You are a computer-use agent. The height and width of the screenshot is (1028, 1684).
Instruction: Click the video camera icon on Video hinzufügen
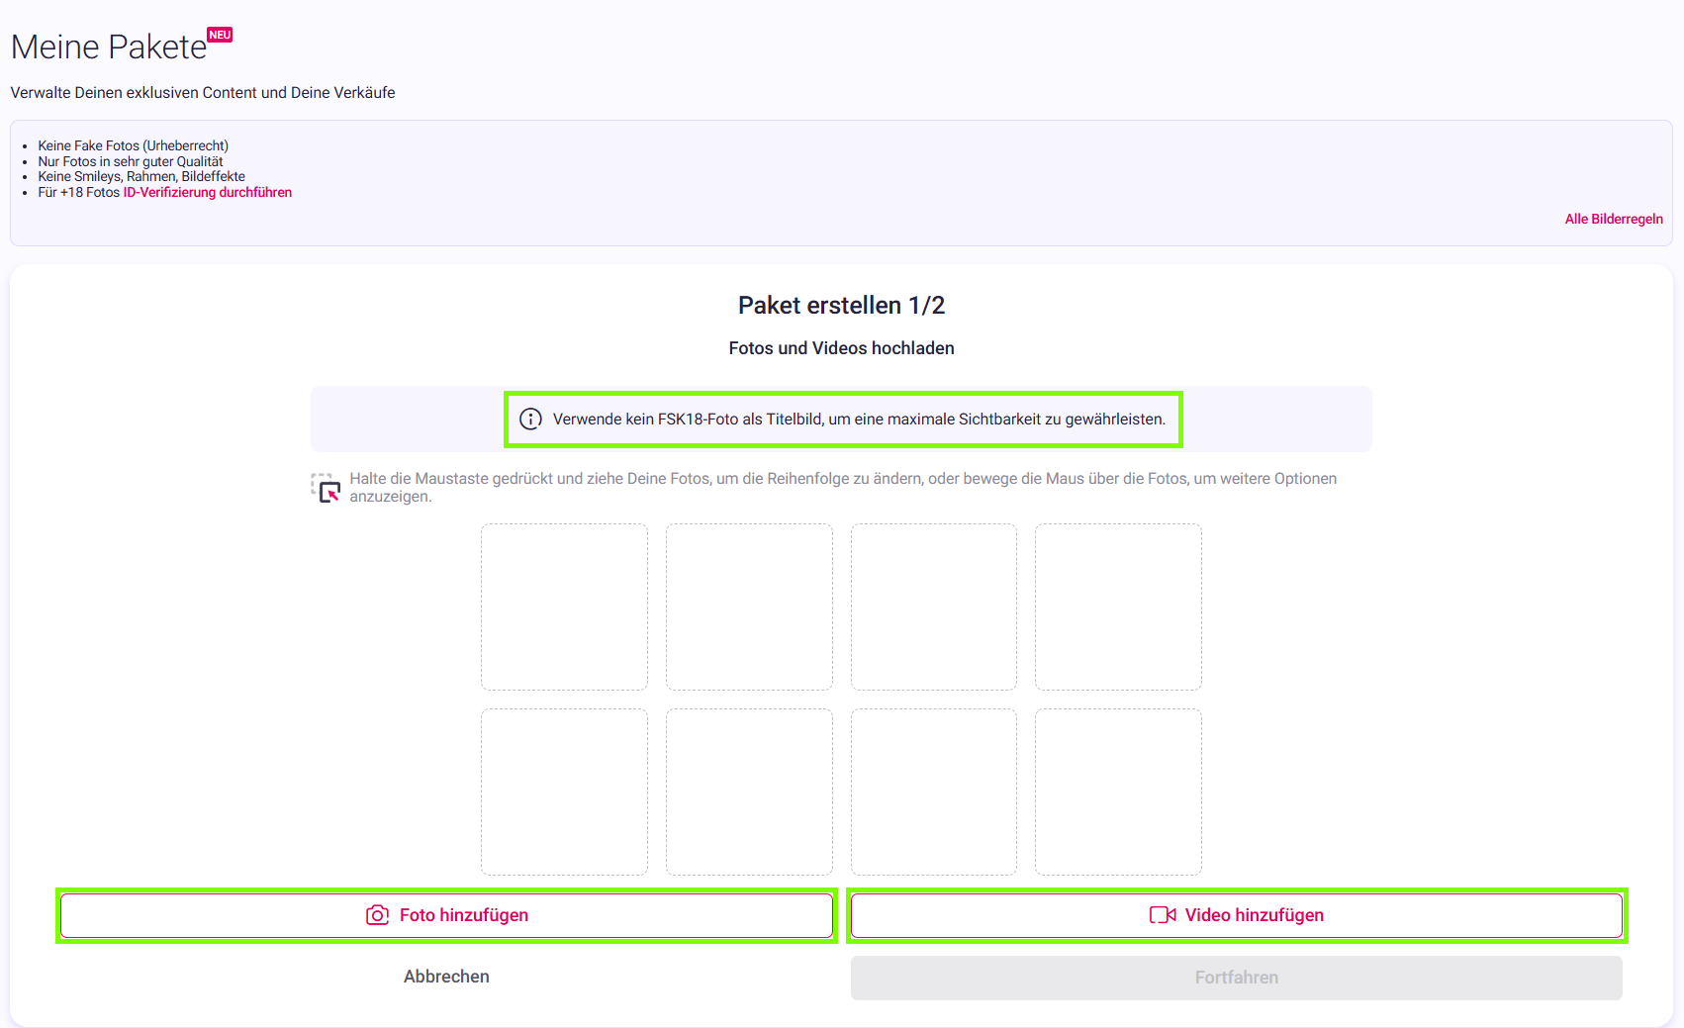click(1163, 915)
